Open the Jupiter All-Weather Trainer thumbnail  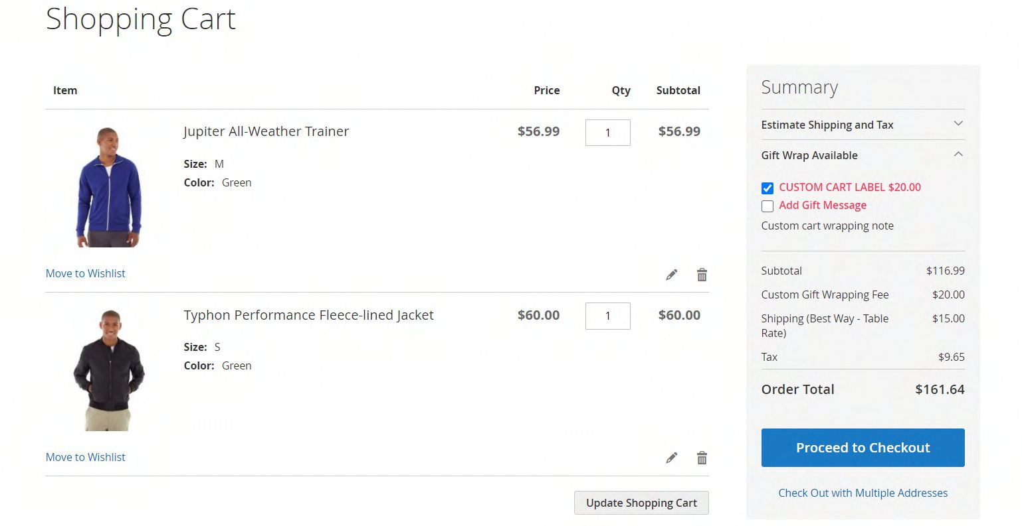tap(108, 187)
